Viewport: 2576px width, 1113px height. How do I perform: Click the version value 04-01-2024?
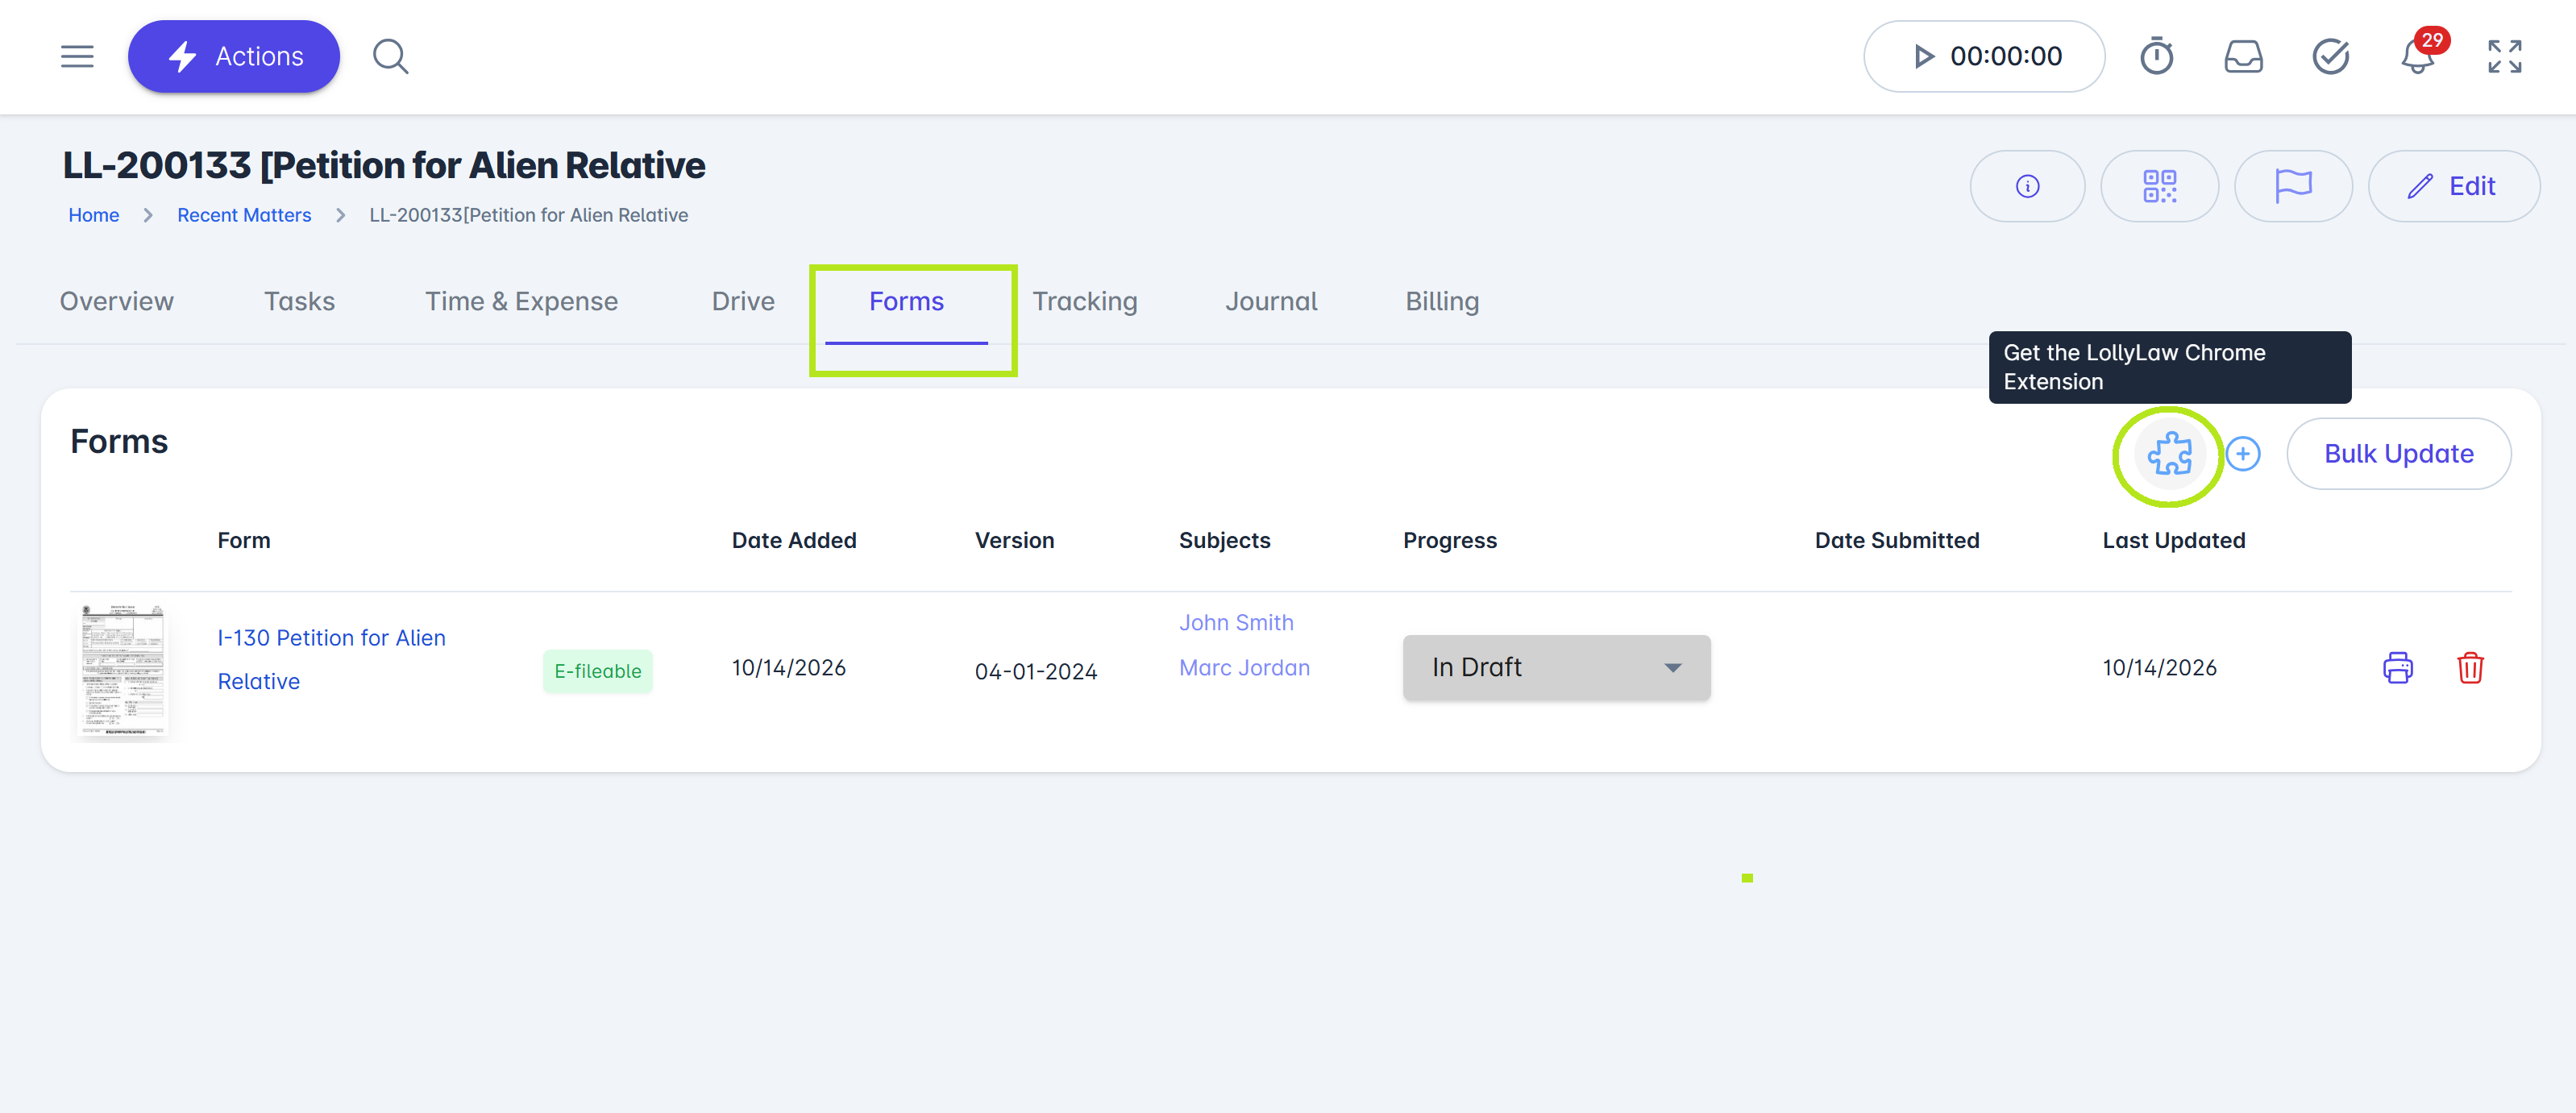(1036, 671)
